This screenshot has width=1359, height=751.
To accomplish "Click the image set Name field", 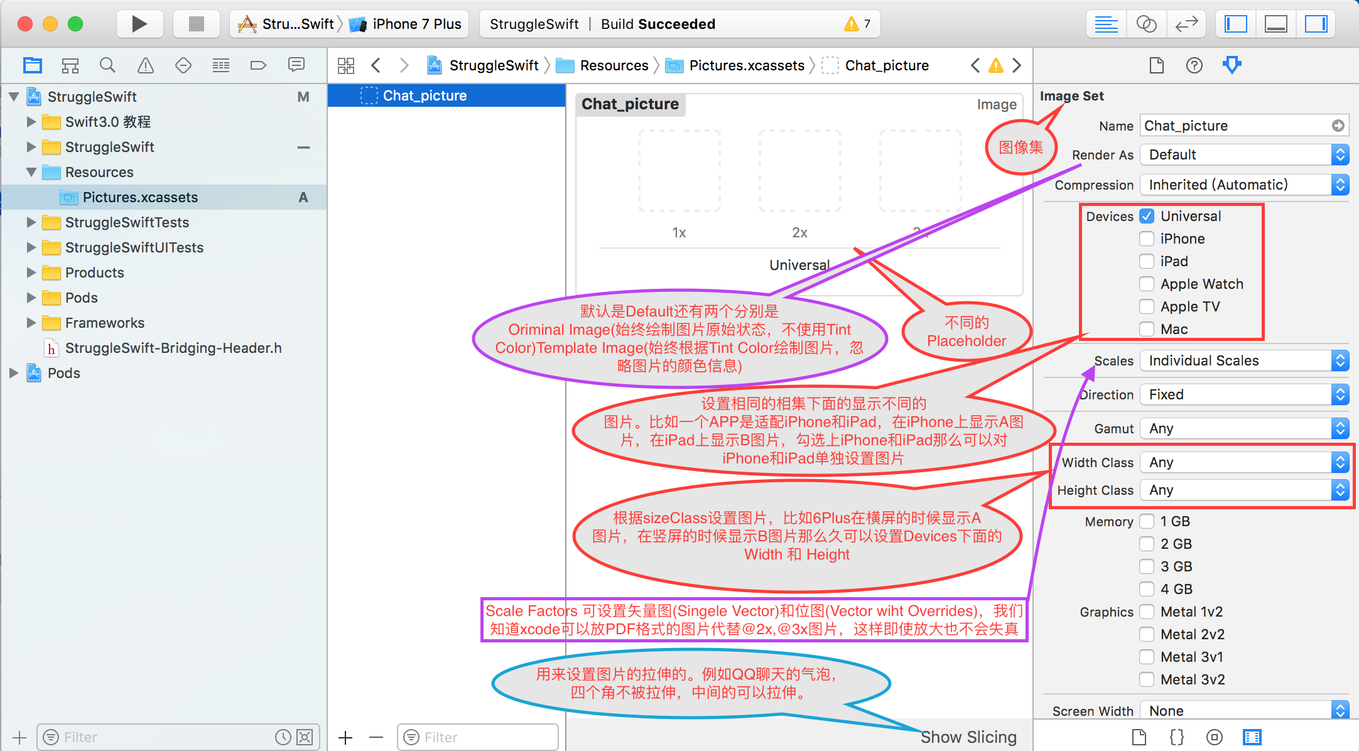I will click(1245, 126).
